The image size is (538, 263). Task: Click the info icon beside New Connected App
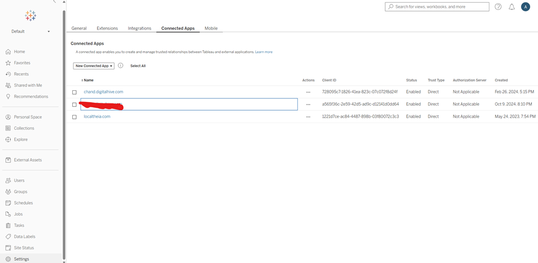120,65
